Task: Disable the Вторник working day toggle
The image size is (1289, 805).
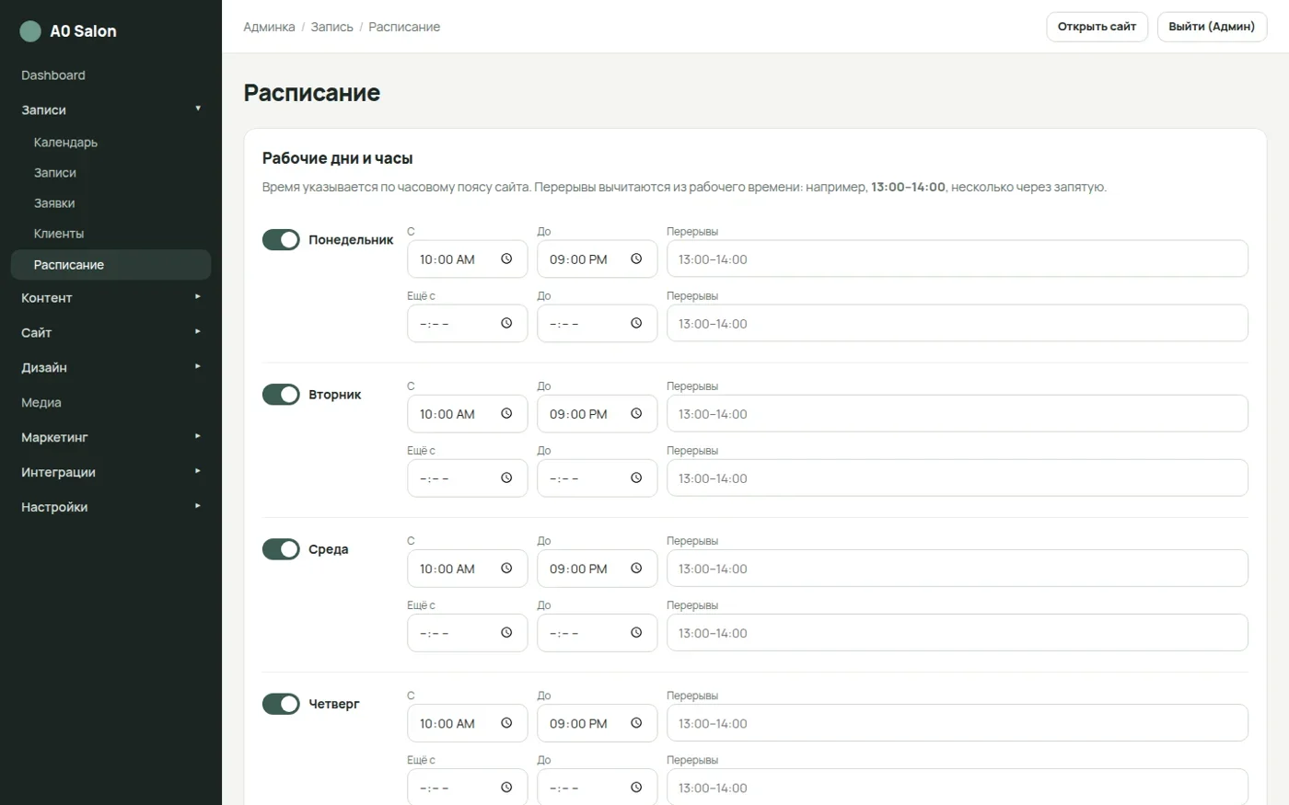Action: [x=281, y=395]
